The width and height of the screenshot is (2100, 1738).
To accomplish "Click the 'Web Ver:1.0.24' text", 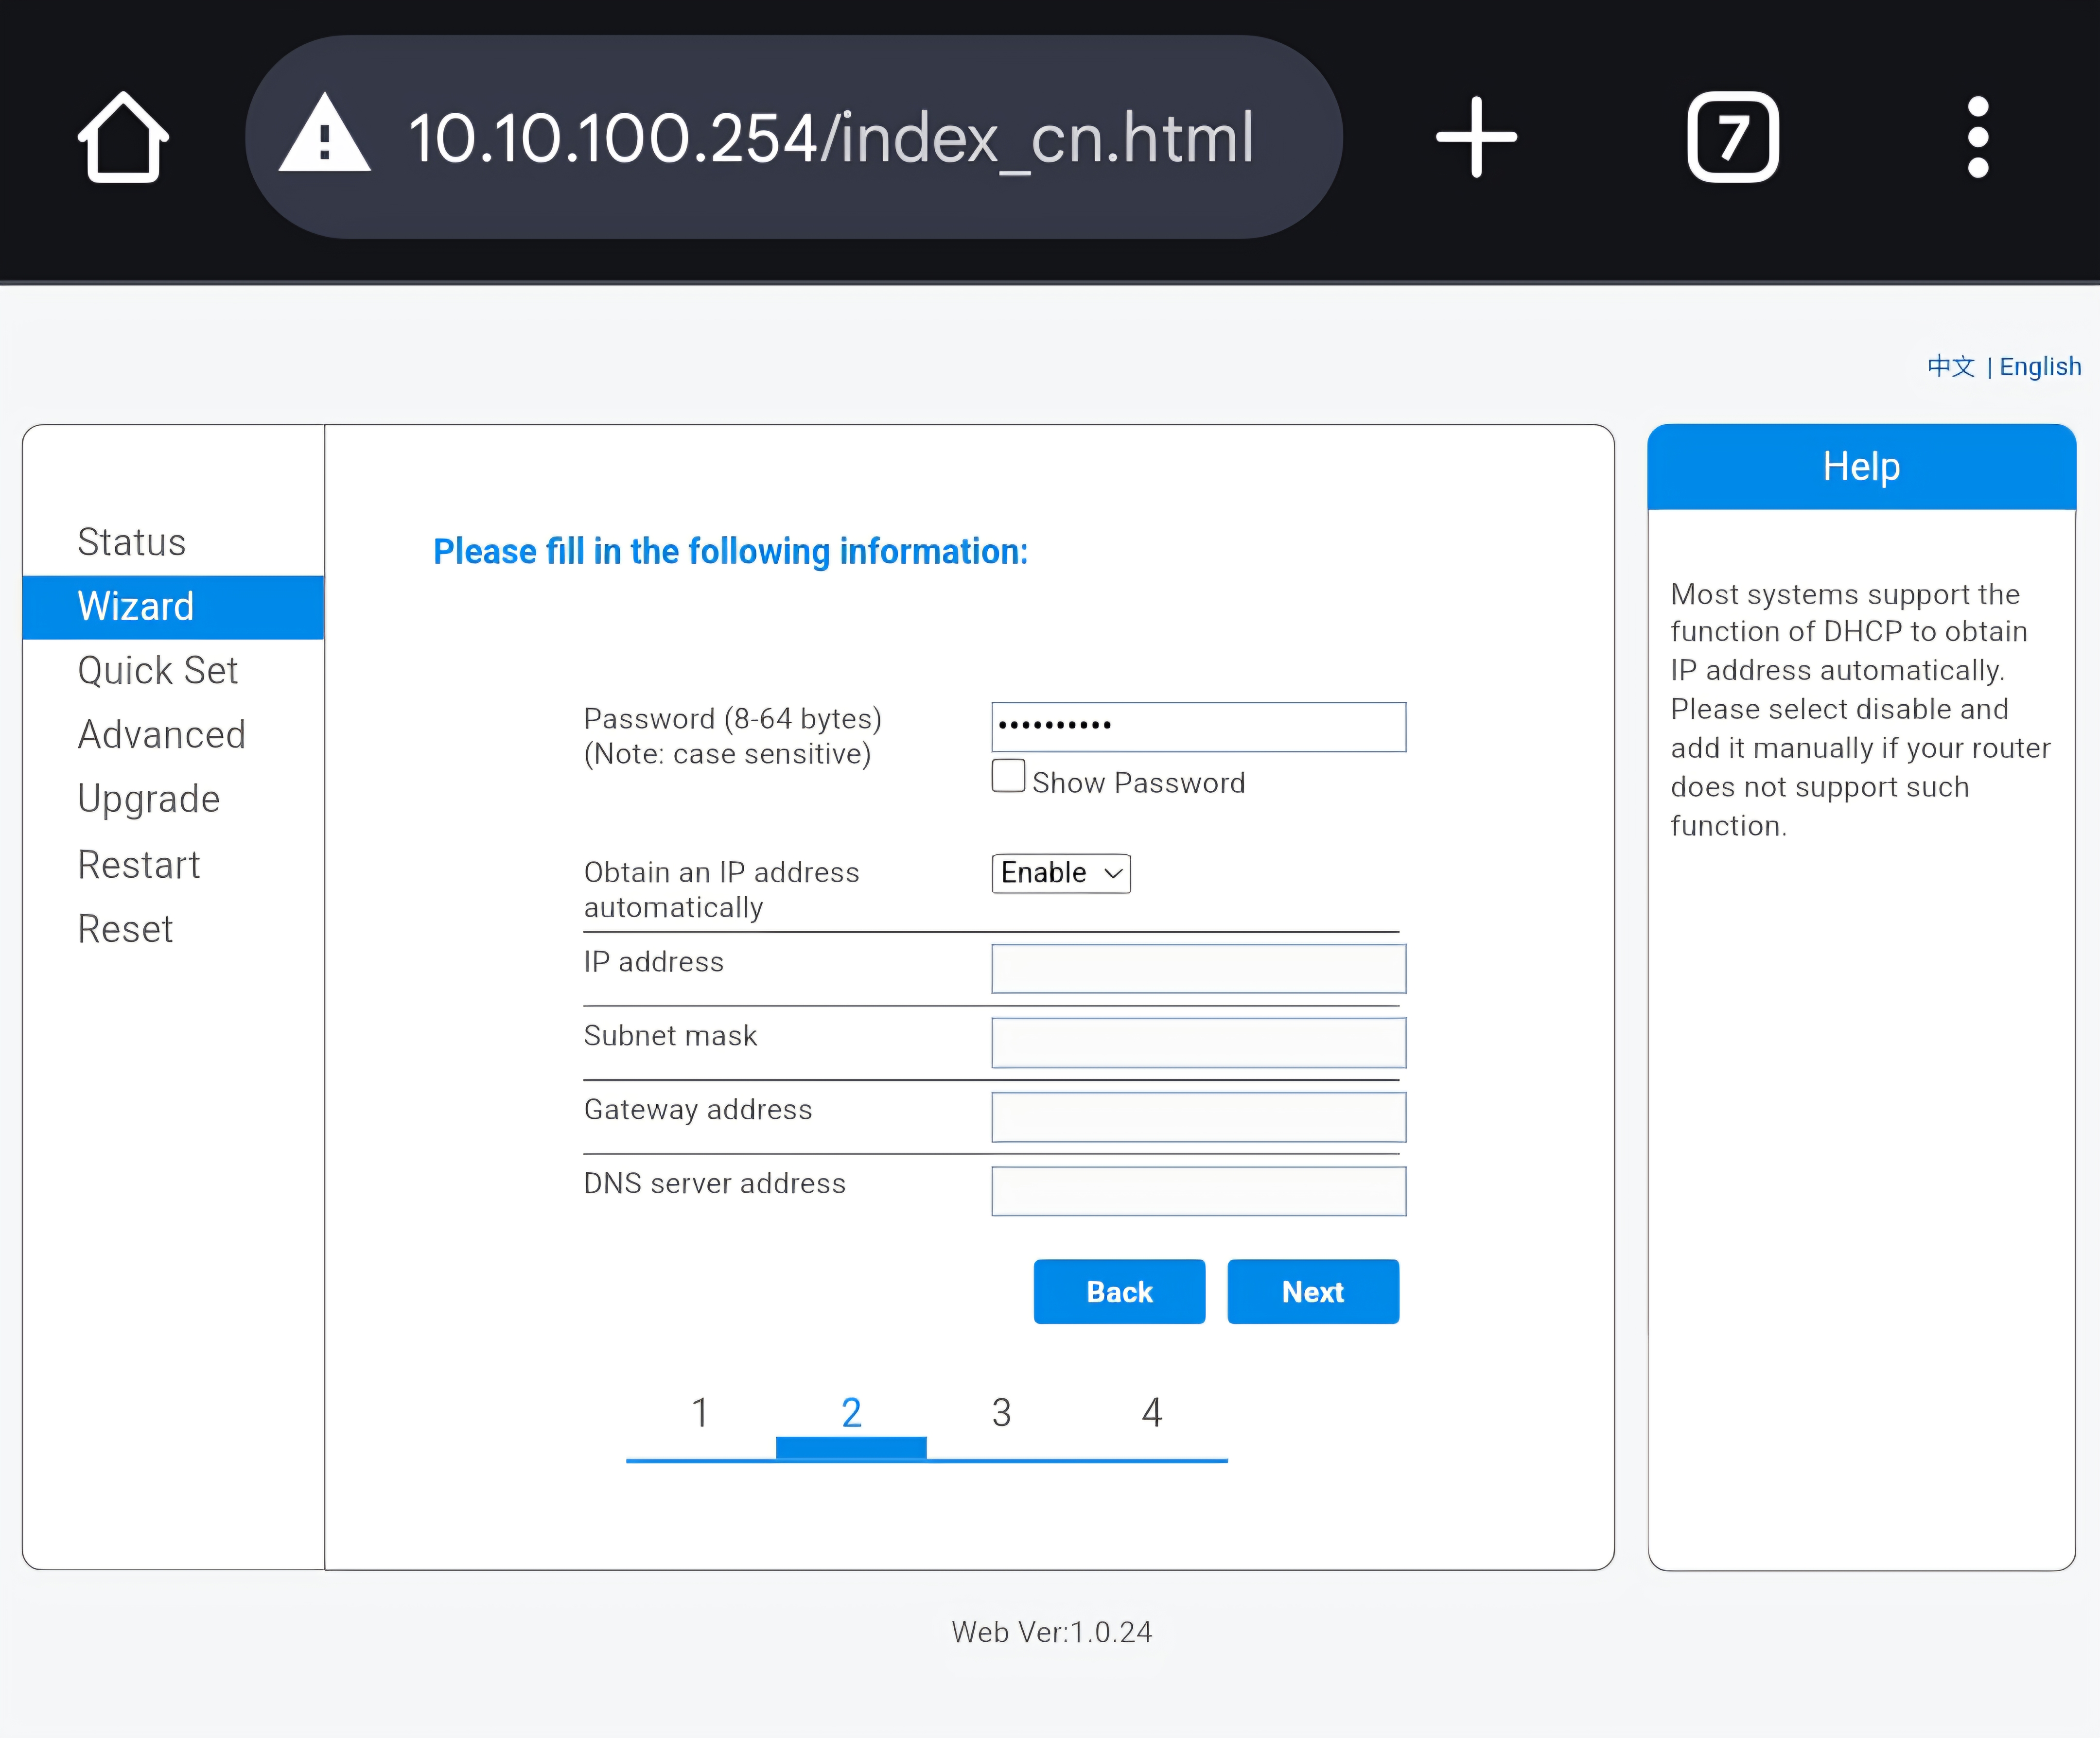I will (1051, 1632).
